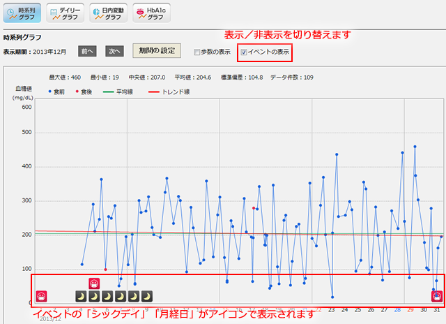Click the 中央値：207.0 statistic
The image size is (446, 324).
click(x=147, y=78)
